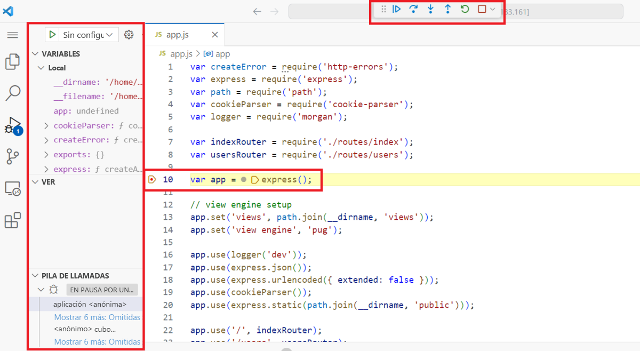
Task: Click the Continue debug button
Action: click(396, 9)
